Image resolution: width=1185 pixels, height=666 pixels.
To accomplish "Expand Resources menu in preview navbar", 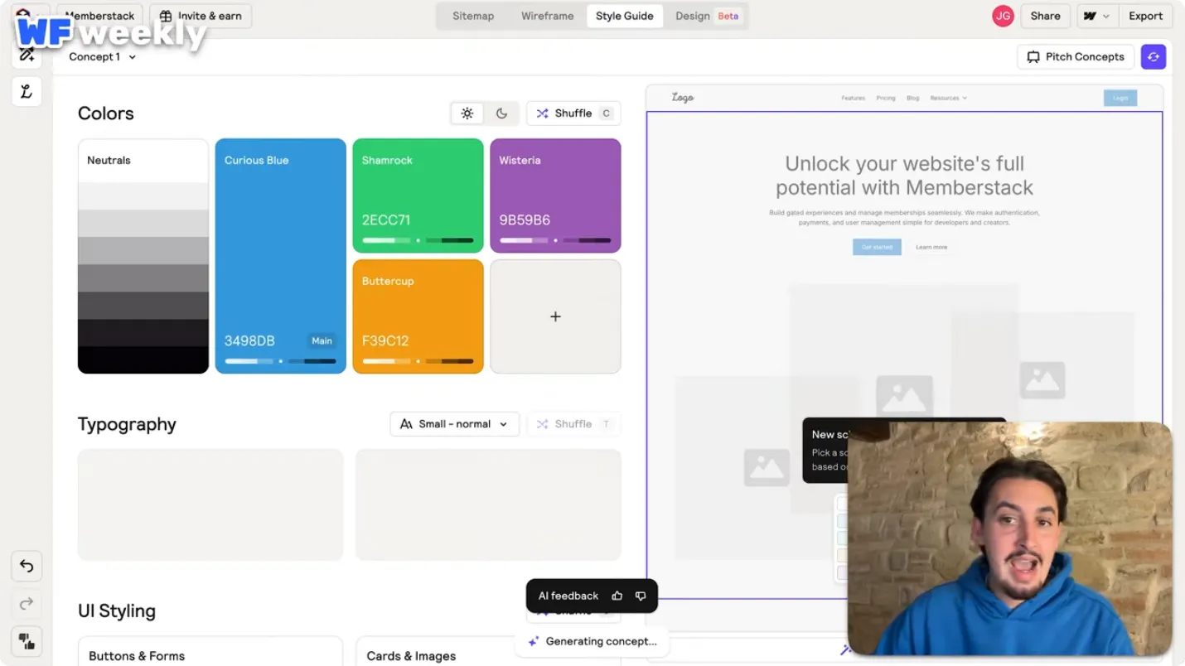I will (948, 98).
